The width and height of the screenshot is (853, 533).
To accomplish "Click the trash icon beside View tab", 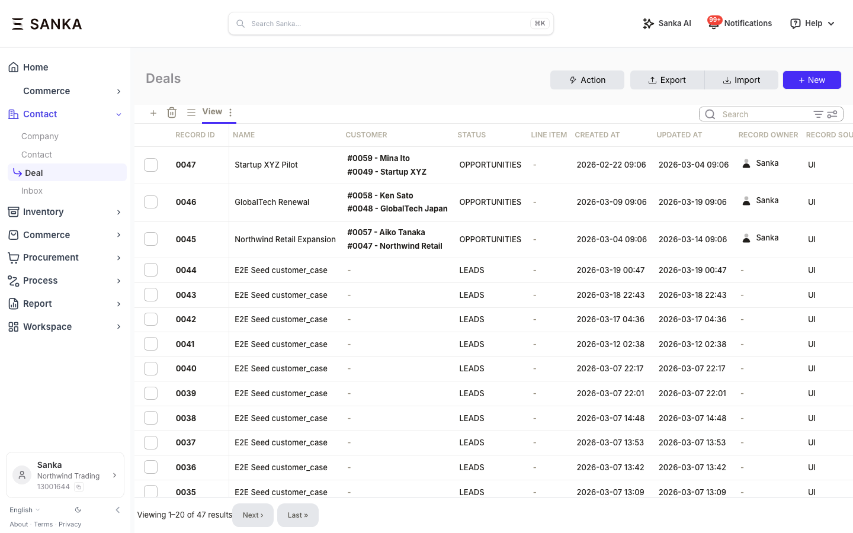I will click(172, 112).
